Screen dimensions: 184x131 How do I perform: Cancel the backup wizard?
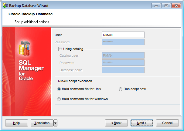[167, 123]
